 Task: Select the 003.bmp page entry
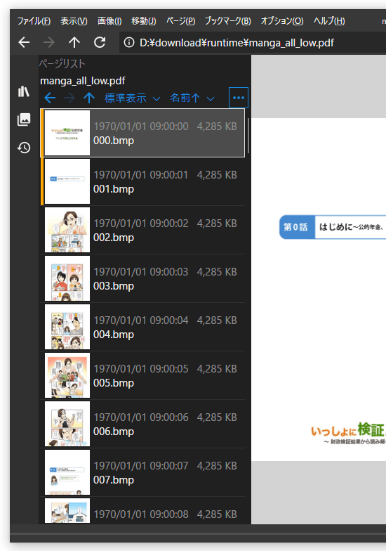(x=142, y=278)
